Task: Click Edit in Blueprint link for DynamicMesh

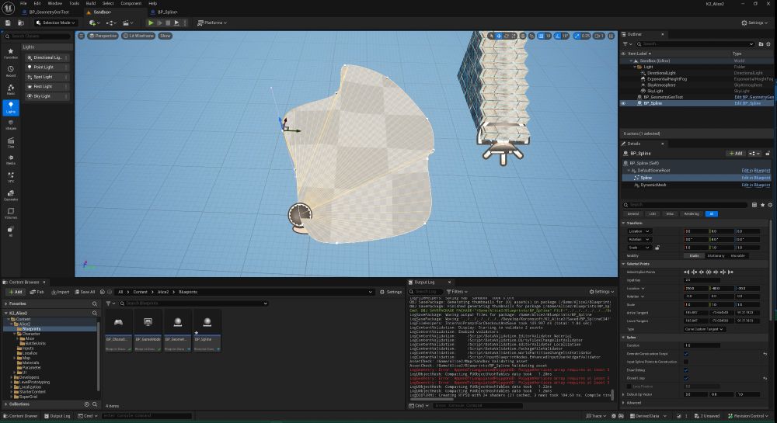Action: point(756,185)
